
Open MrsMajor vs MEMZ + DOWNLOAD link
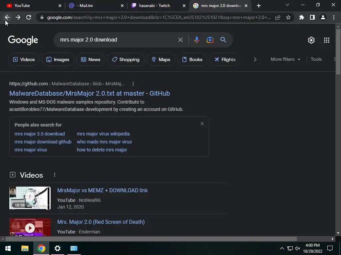click(x=103, y=190)
